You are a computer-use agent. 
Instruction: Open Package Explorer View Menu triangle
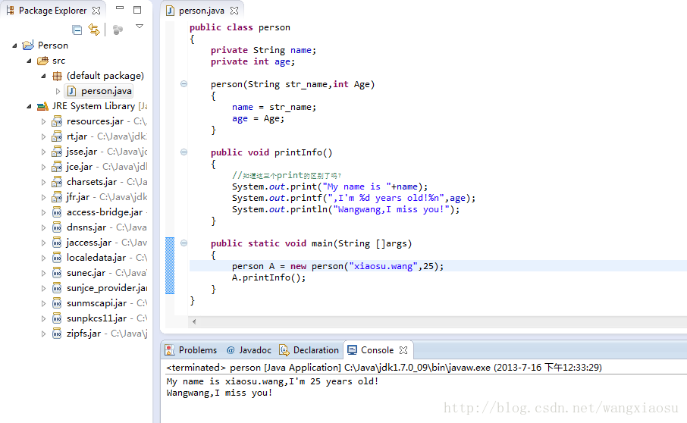pos(140,27)
